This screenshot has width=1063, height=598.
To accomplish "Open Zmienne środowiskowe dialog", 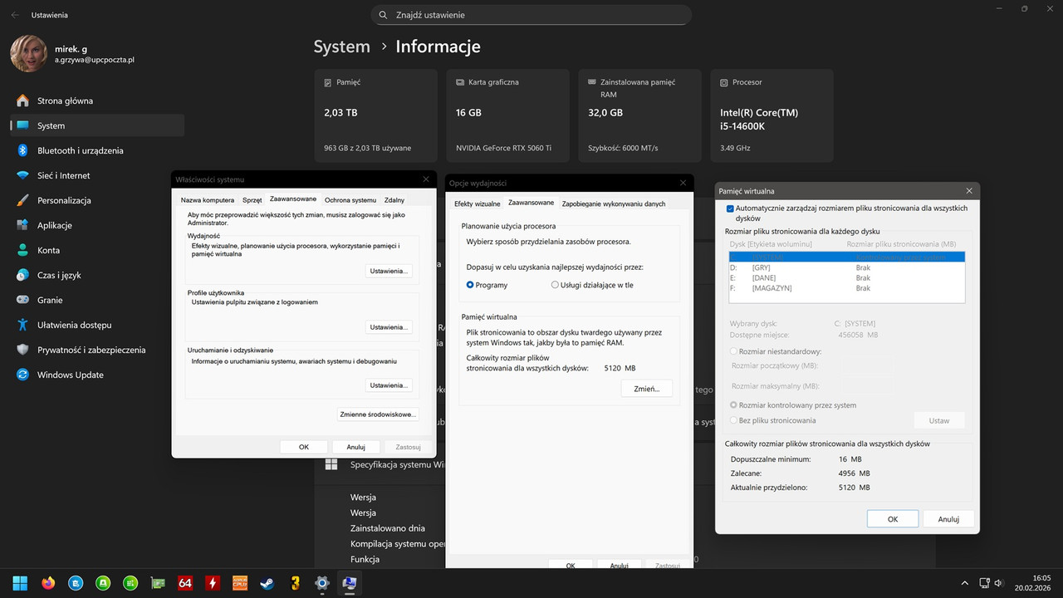I will (378, 414).
